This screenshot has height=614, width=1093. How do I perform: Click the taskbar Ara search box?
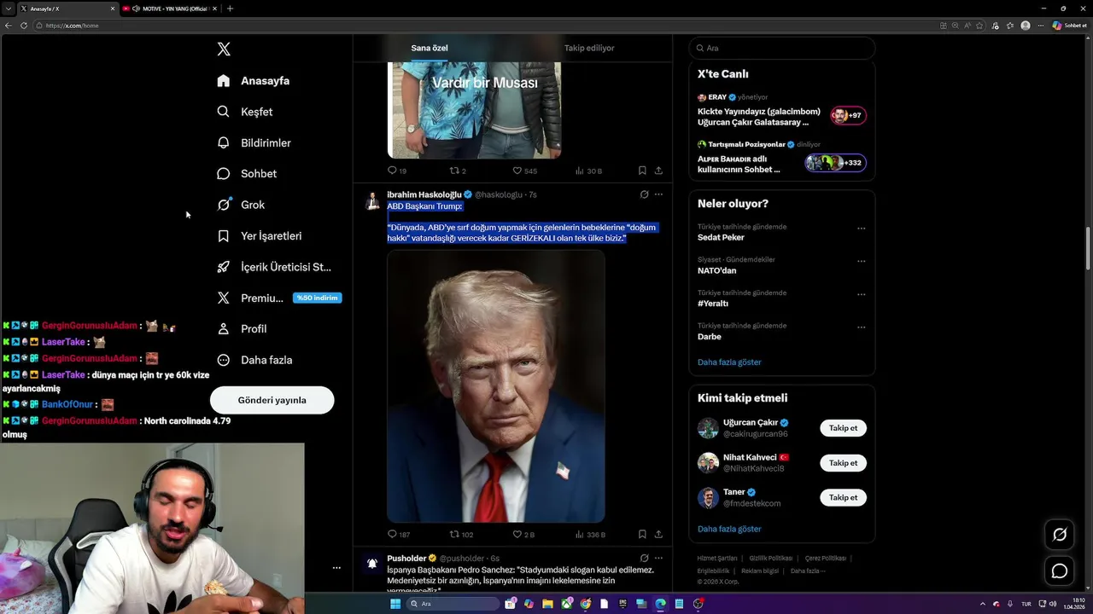point(453,604)
